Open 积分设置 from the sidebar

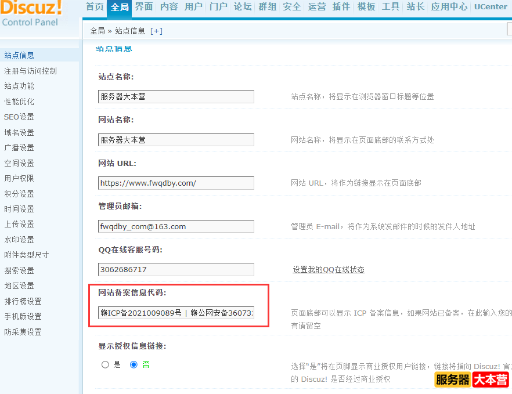[x=20, y=193]
